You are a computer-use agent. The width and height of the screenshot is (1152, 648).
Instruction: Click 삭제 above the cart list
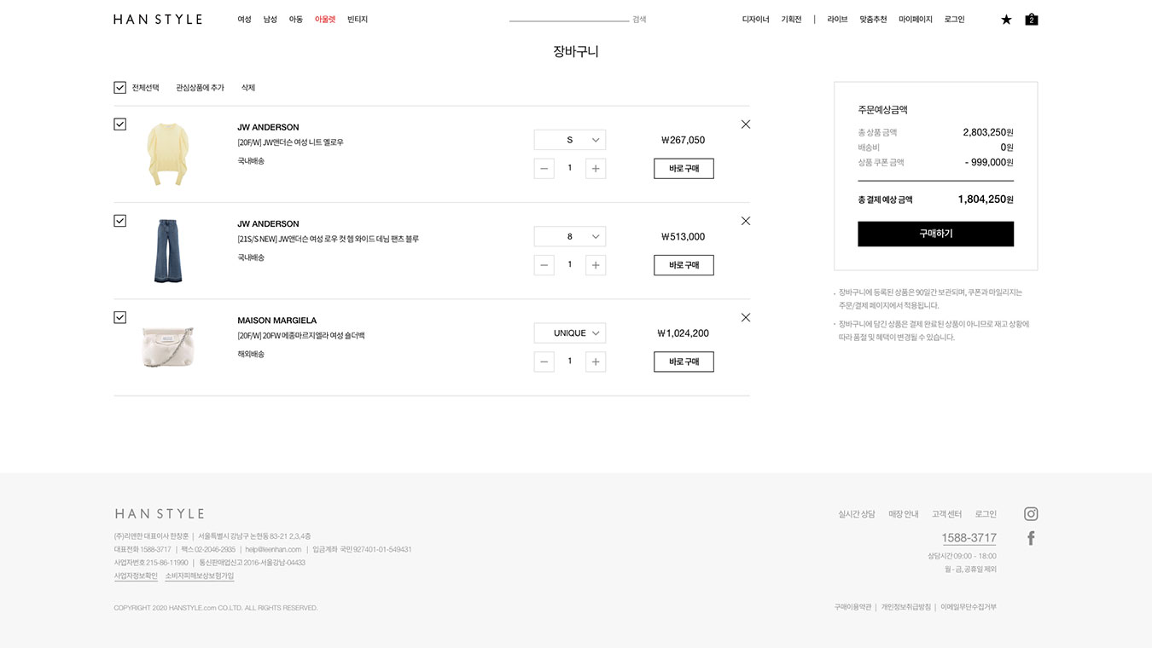click(248, 88)
